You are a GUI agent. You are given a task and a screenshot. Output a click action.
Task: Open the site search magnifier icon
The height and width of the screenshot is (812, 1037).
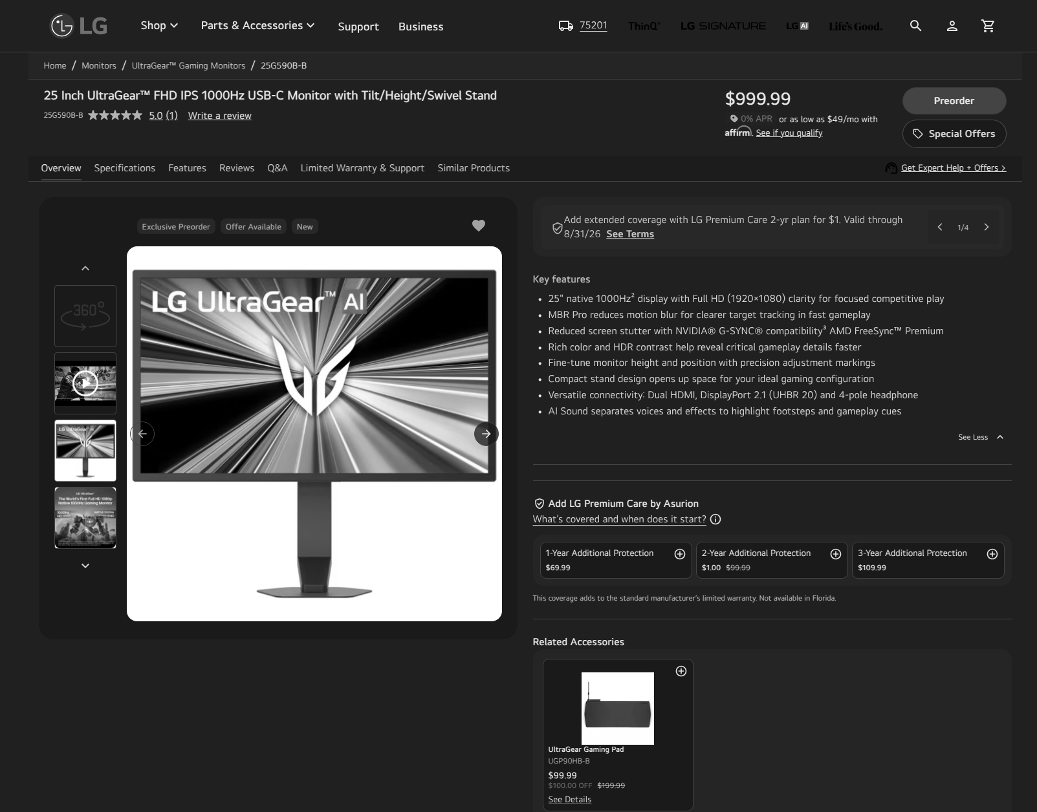[x=915, y=26]
